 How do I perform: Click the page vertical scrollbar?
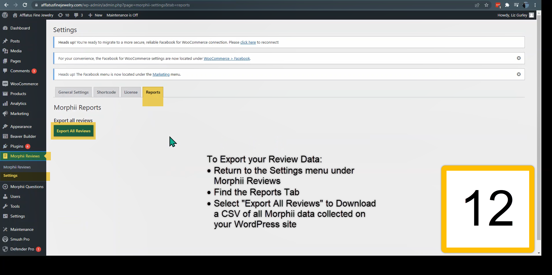[539, 127]
